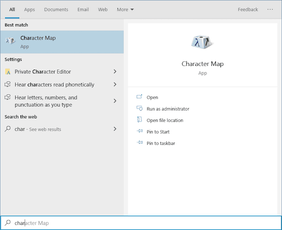This screenshot has width=282, height=230.
Task: Open Hear letters, numbers, and punctuation setting
Action: (x=62, y=101)
